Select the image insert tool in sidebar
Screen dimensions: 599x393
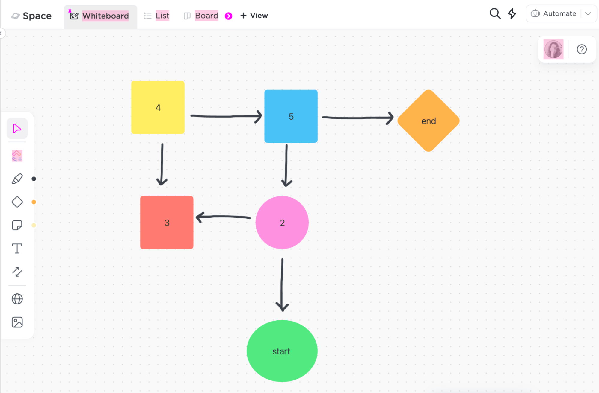17,322
